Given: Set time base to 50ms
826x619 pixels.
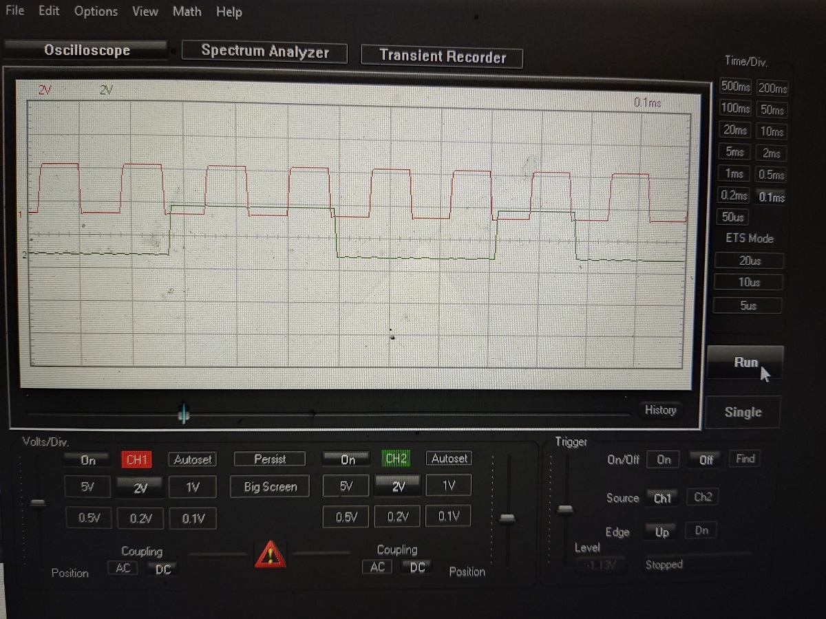Looking at the screenshot, I should (772, 109).
